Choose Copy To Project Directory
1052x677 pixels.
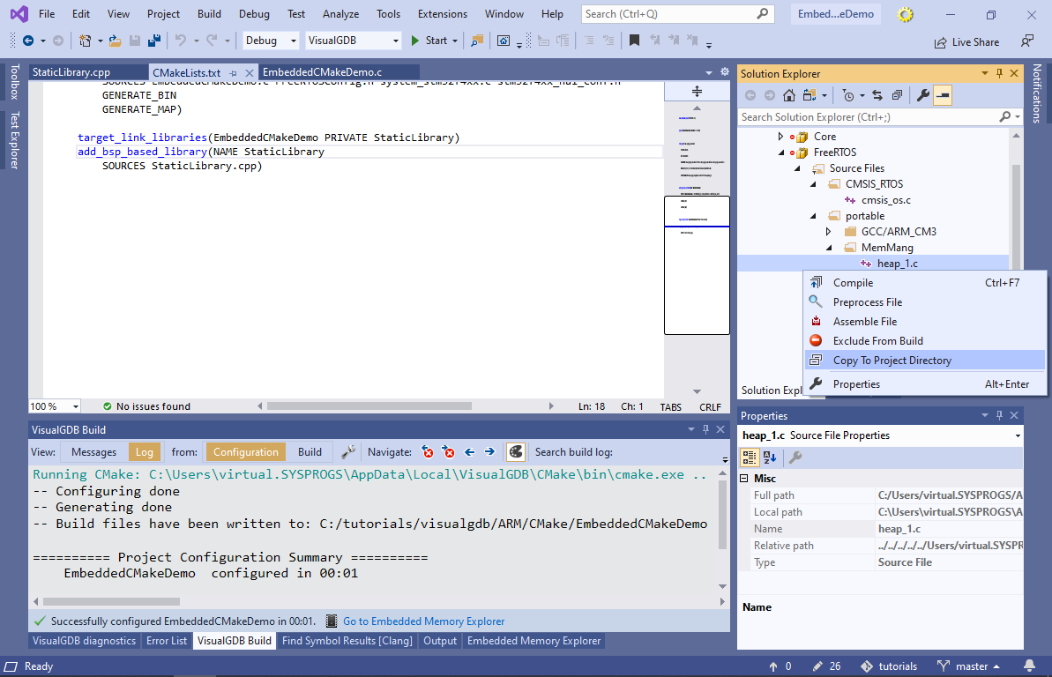point(924,361)
